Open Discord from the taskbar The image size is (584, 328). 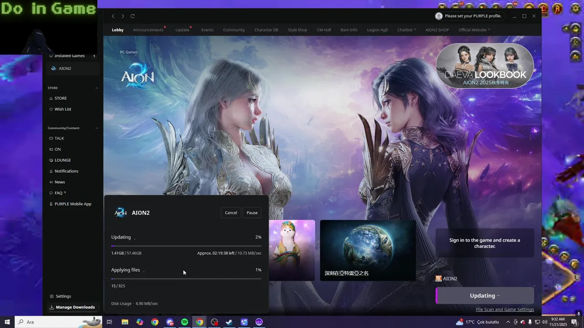point(170,322)
